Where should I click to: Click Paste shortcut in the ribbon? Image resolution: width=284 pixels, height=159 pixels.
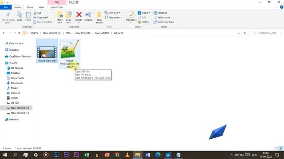[x=43, y=22]
